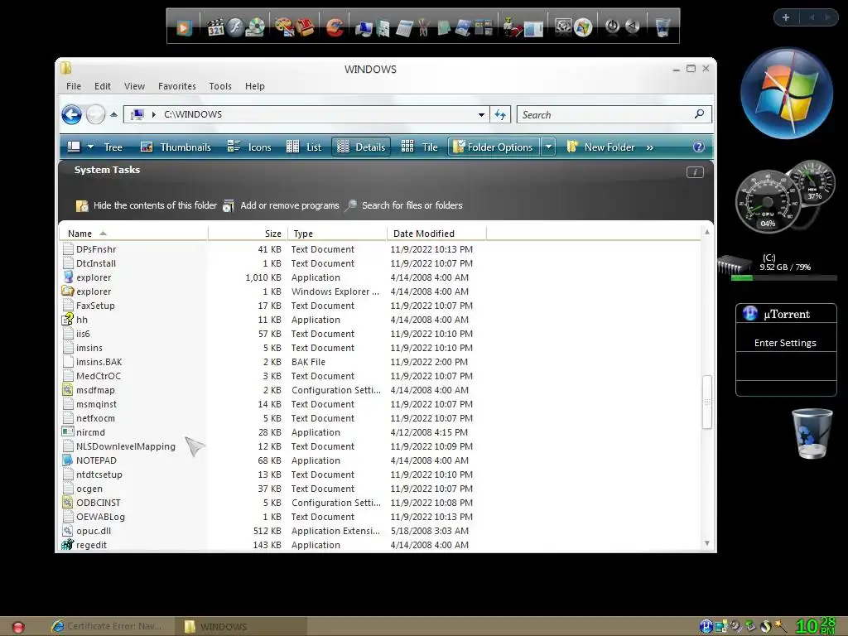Expand the toolbar overflow chevrons
This screenshot has height=636, width=848.
click(x=649, y=147)
